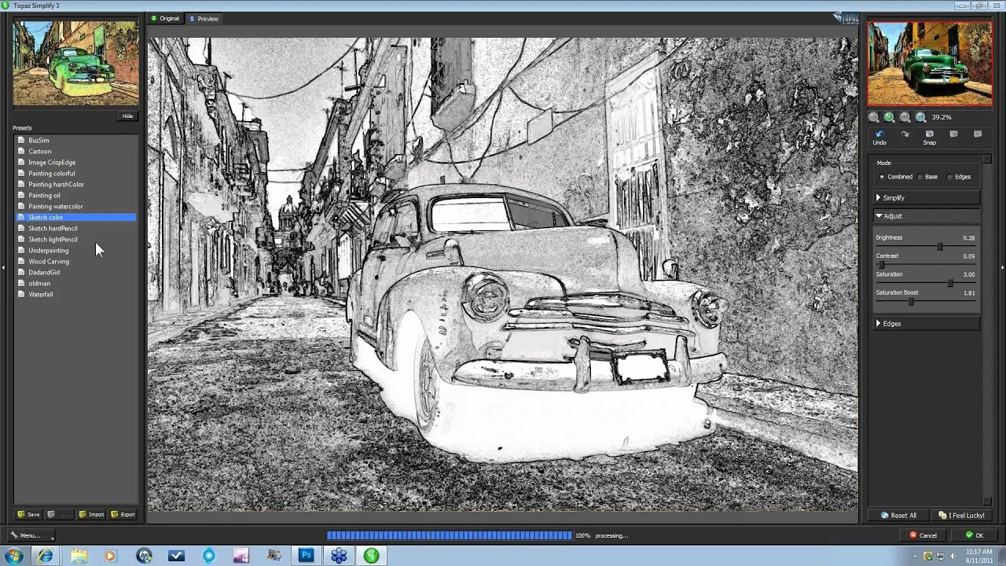Select Edges mode radio button

tap(949, 177)
